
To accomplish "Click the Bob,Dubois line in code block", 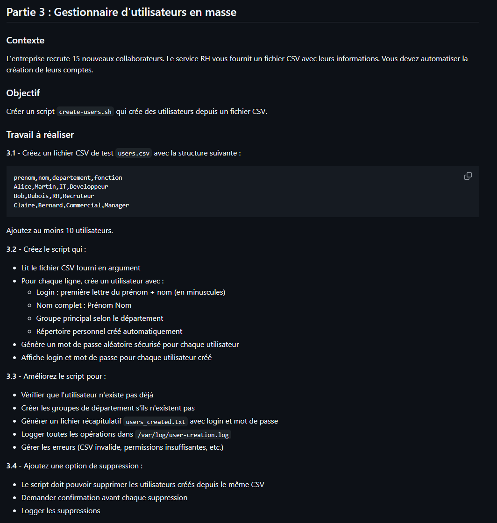I will pos(54,196).
